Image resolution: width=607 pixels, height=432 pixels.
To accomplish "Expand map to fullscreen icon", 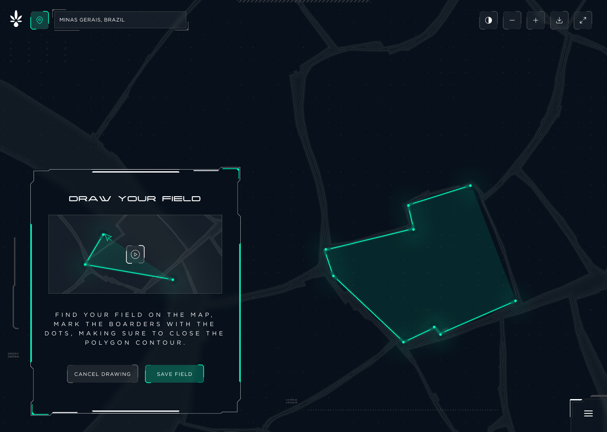I will click(x=583, y=20).
